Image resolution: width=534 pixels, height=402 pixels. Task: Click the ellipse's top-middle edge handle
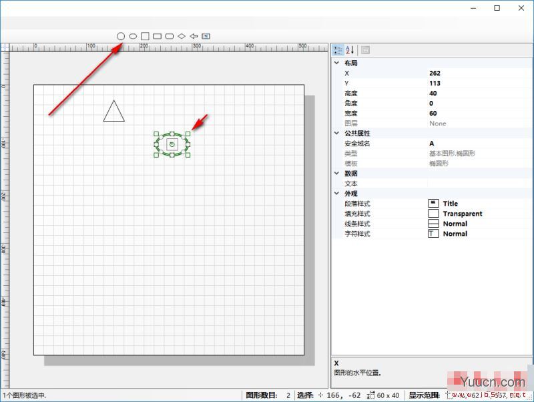[172, 134]
